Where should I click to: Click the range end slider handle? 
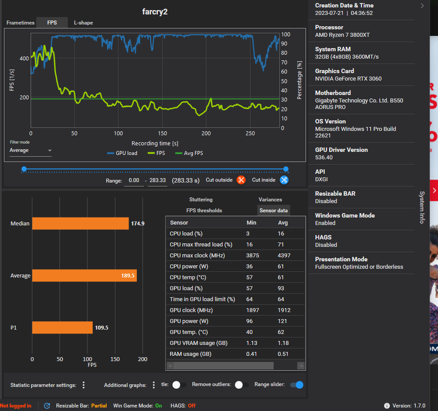pyautogui.click(x=286, y=169)
